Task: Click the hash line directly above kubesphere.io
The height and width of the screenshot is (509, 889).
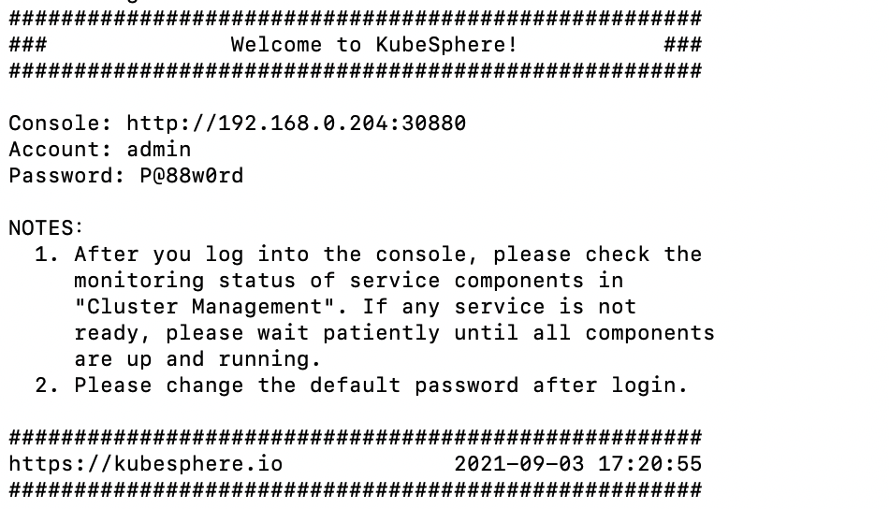Action: point(355,438)
